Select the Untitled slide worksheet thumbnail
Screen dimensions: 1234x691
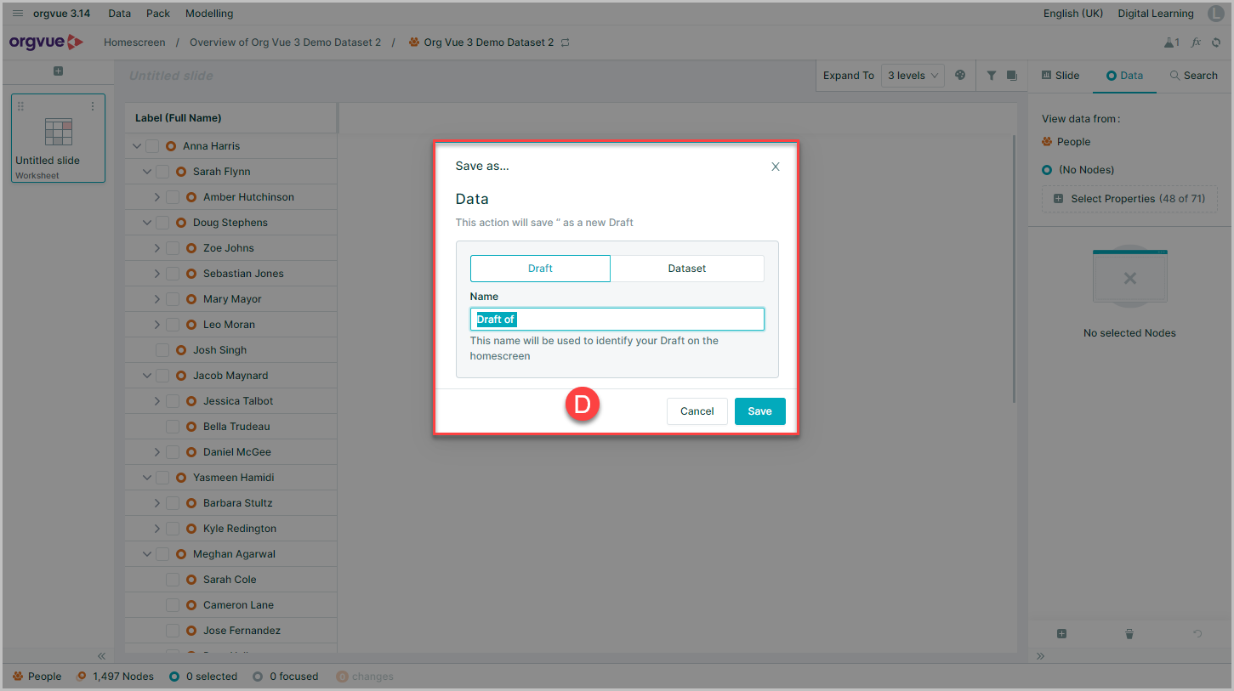[x=58, y=138]
